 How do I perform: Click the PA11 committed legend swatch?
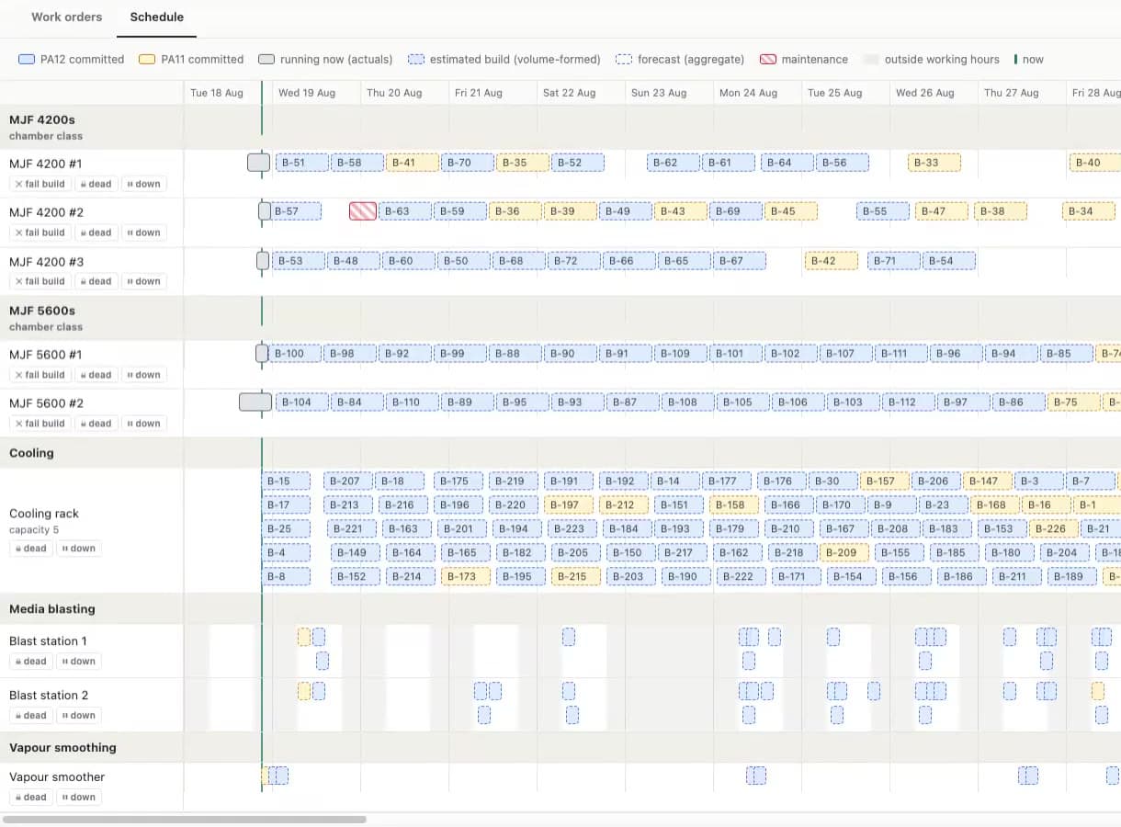(147, 60)
